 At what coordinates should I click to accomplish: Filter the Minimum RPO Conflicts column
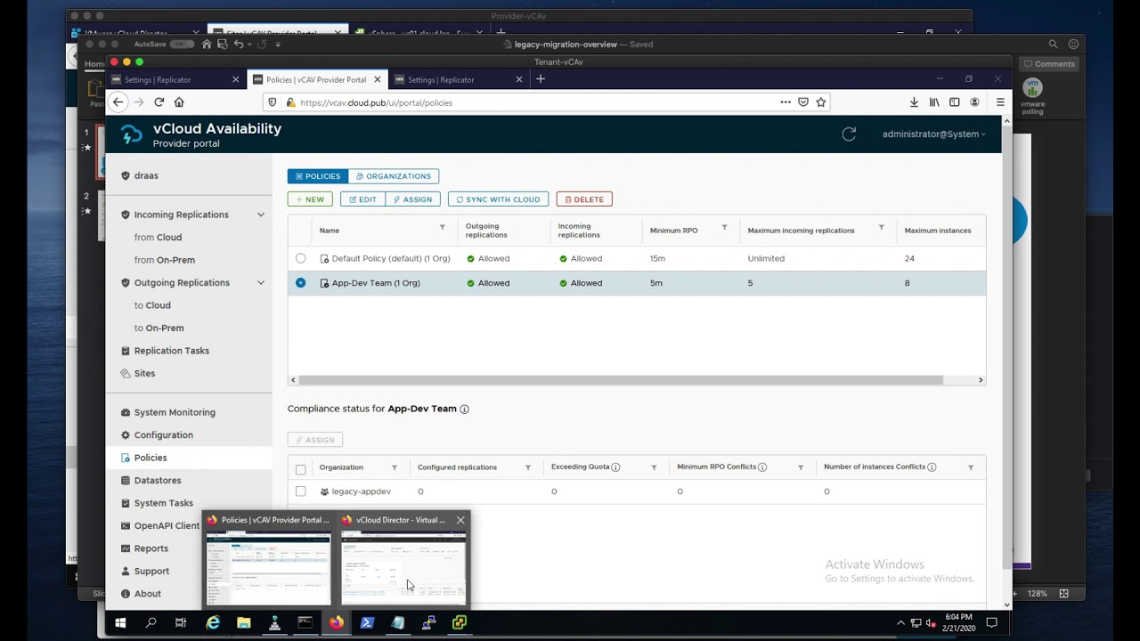click(x=801, y=467)
